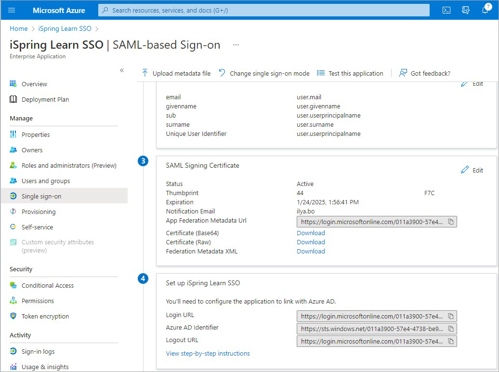The height and width of the screenshot is (372, 499).
Task: Open Owners in the sidebar
Action: 32,150
